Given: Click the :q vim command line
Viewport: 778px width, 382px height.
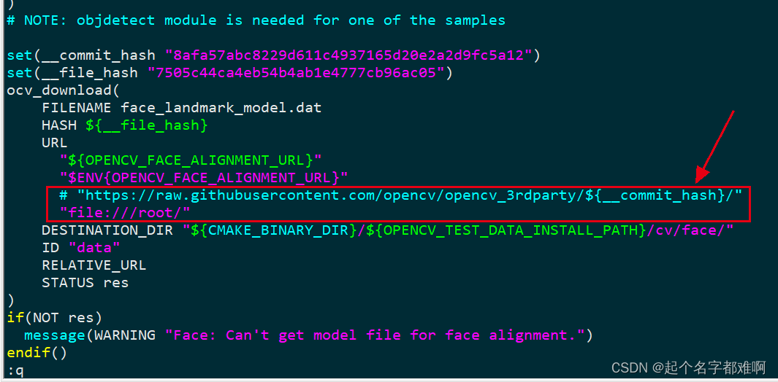Looking at the screenshot, I should click(x=15, y=370).
